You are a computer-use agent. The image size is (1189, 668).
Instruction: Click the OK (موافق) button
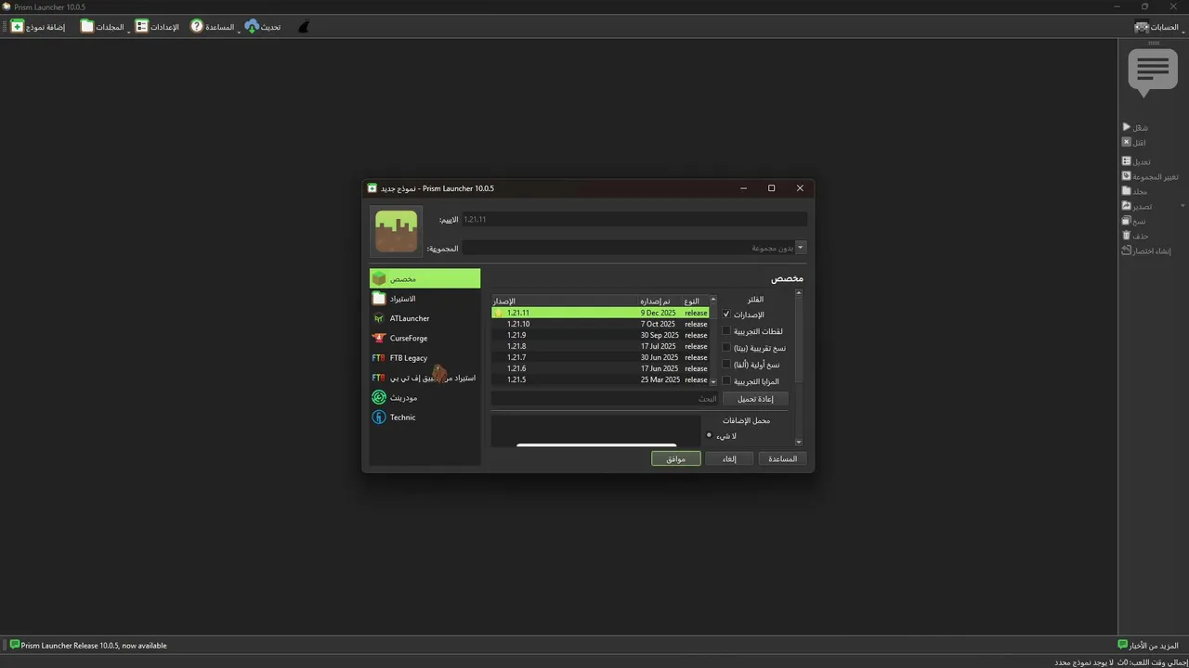tap(676, 458)
